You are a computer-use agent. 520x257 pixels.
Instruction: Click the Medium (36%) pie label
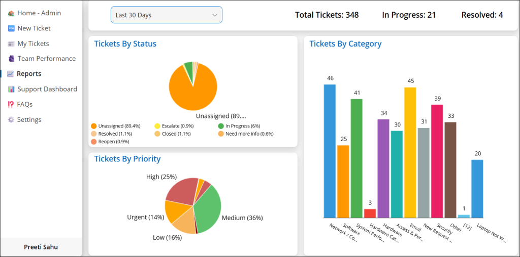click(242, 218)
